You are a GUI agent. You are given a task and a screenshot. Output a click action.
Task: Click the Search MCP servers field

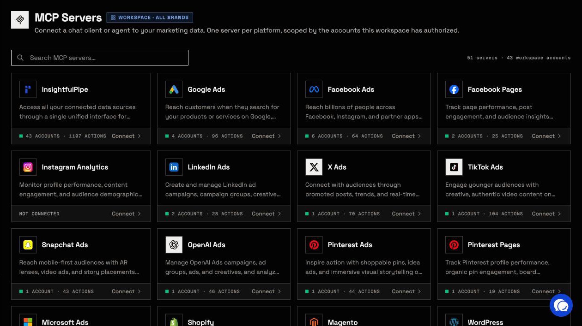100,58
